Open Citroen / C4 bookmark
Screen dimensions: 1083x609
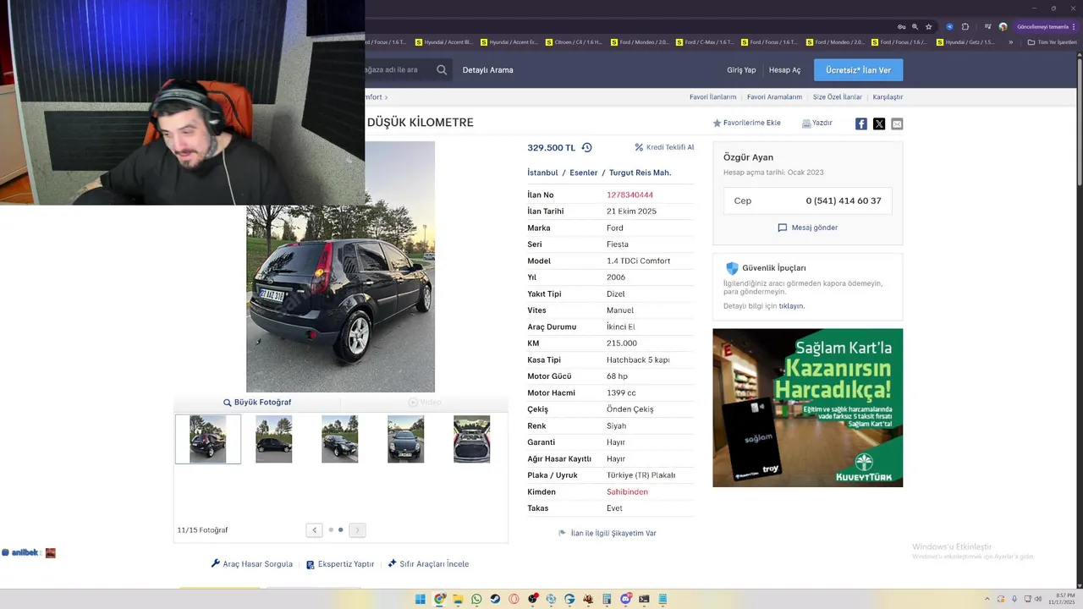(574, 42)
